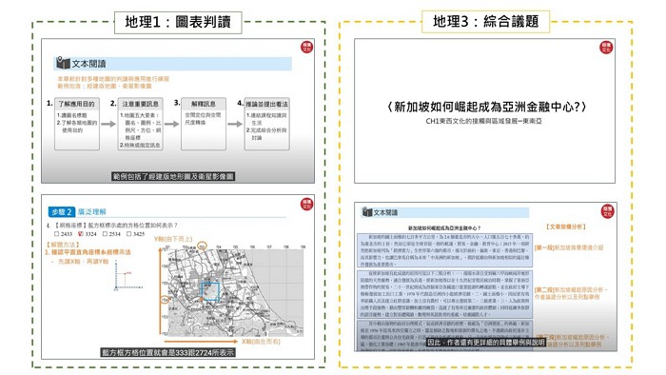Click the book icon beside 文本閱讀 in 地理3
The height and width of the screenshot is (375, 666).
coord(367,211)
